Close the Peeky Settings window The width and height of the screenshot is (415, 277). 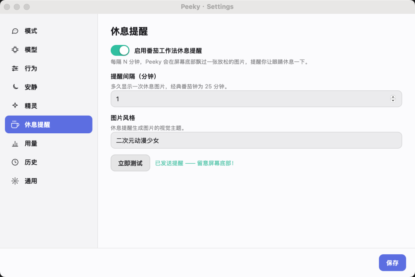coord(7,7)
